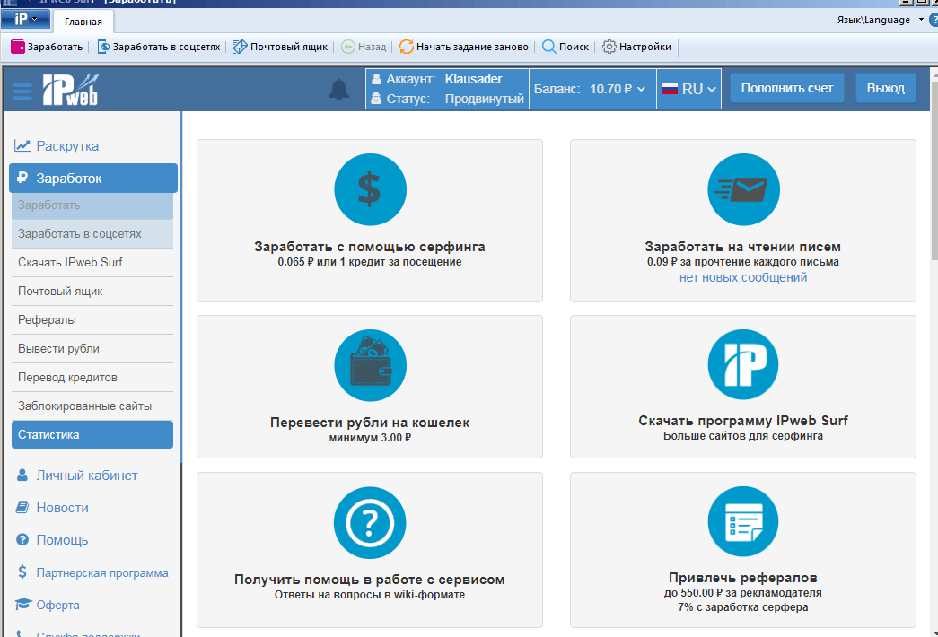Open the Язык\Language dropdown
The height and width of the screenshot is (637, 938).
coord(880,20)
